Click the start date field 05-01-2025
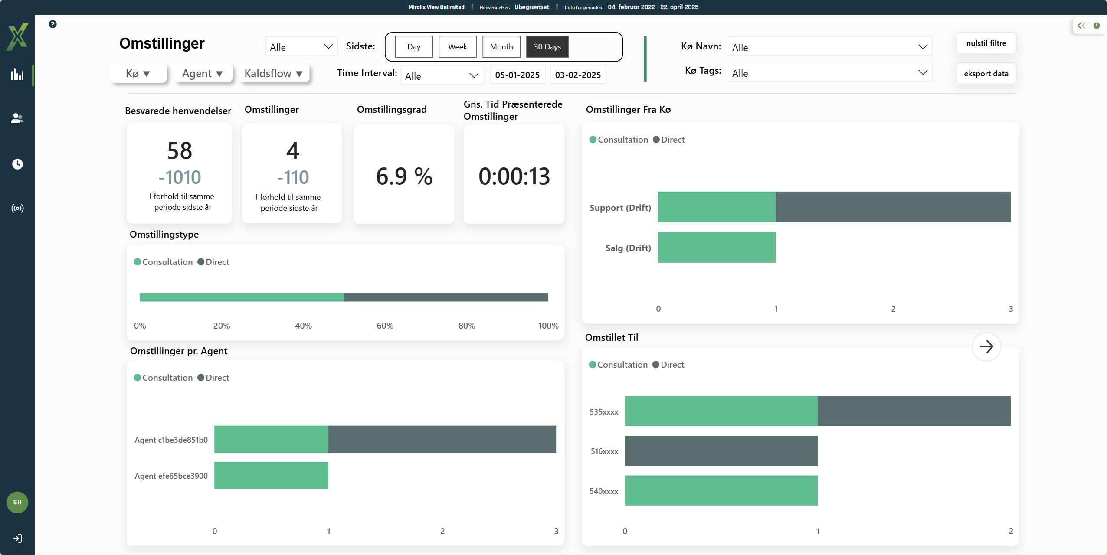This screenshot has width=1107, height=555. click(x=517, y=75)
